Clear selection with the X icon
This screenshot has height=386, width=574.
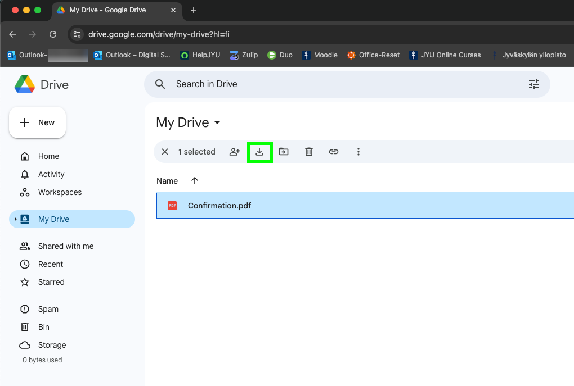[165, 152]
